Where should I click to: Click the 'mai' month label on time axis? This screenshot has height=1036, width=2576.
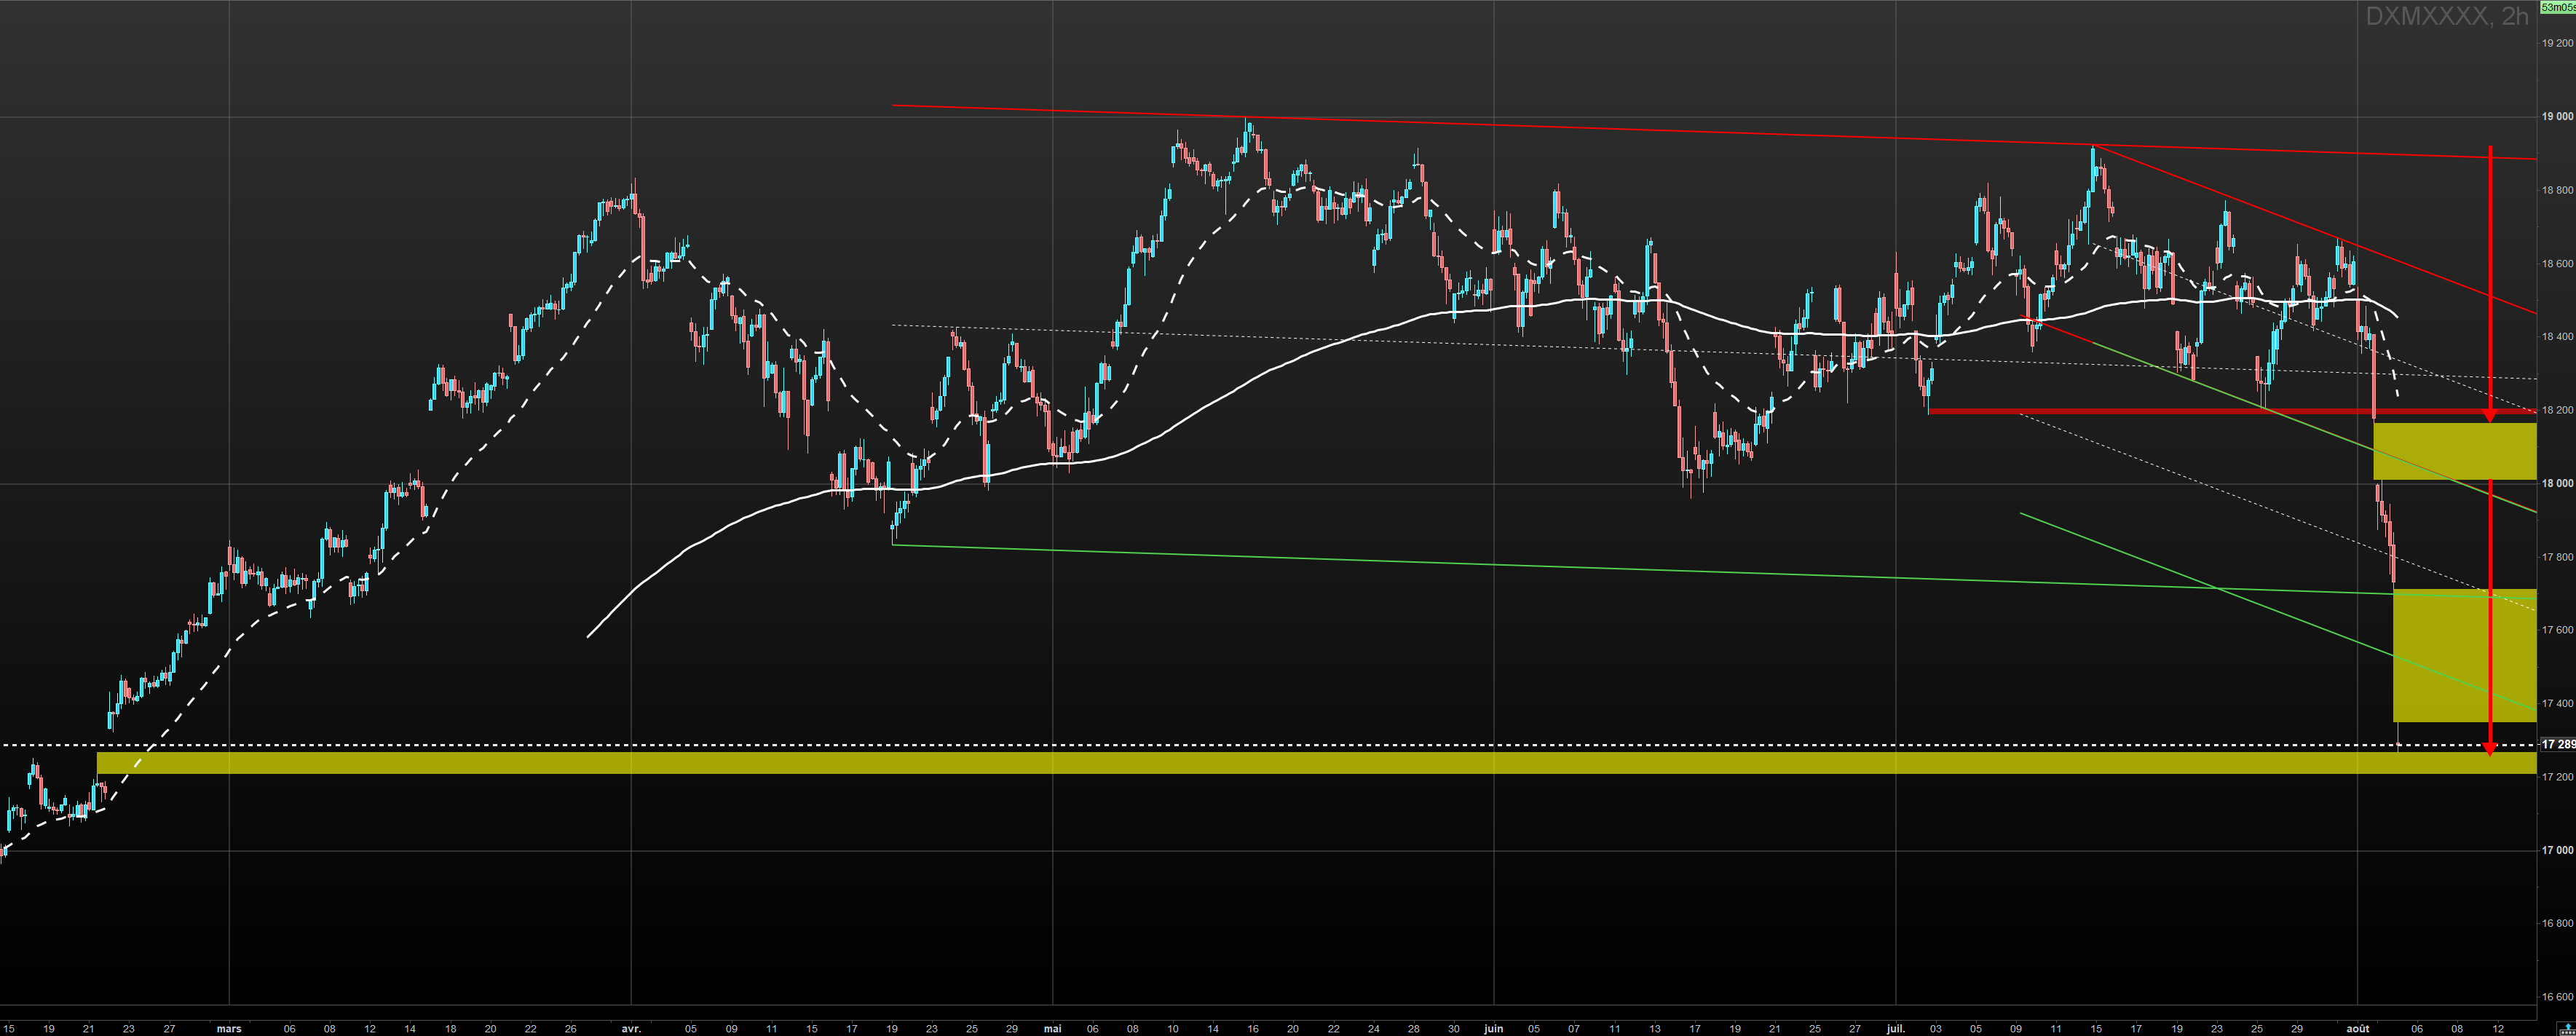1052,1028
